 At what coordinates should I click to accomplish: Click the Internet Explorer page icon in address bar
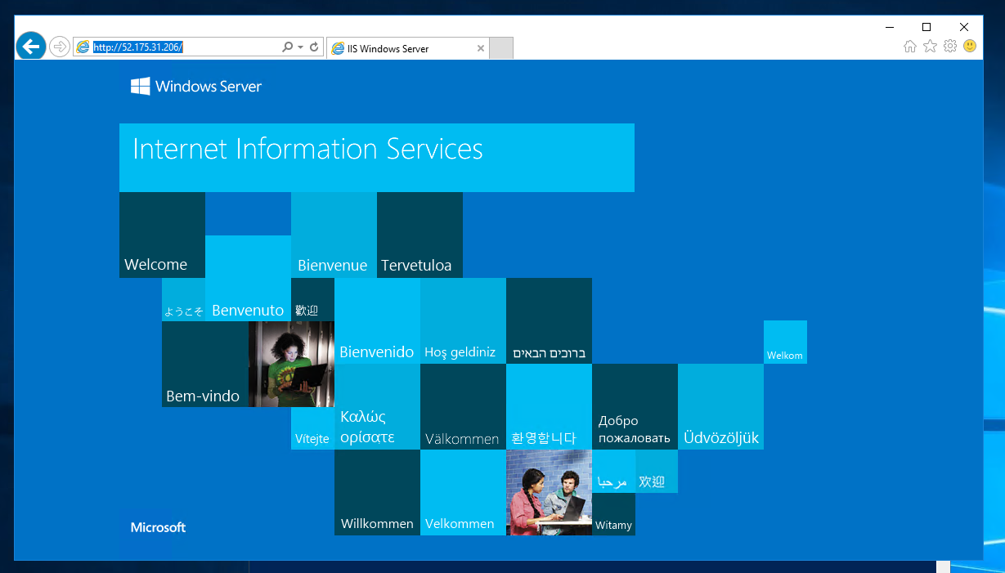(x=83, y=47)
